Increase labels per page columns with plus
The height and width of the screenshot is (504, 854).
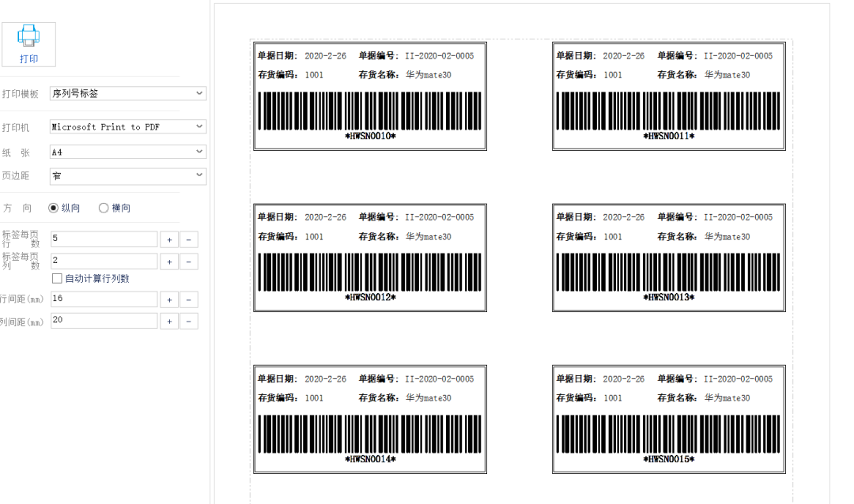coord(169,261)
